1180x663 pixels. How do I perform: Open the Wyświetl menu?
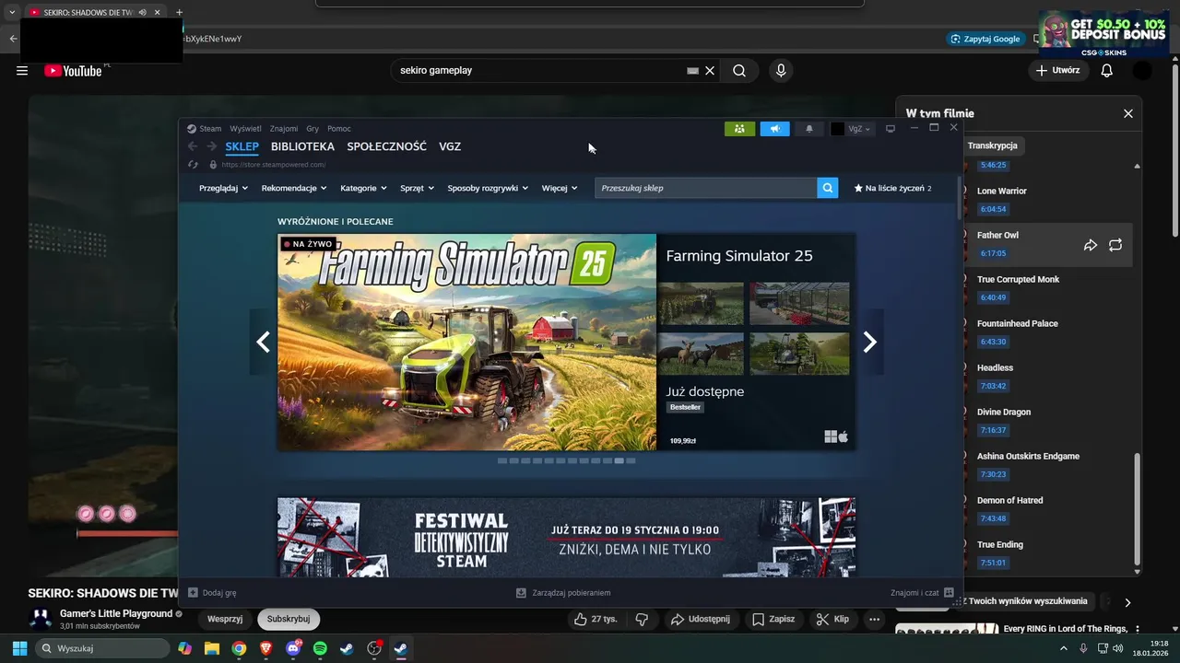point(245,129)
